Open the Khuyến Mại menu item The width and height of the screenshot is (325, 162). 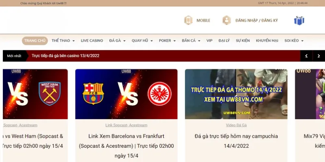coord(267,41)
